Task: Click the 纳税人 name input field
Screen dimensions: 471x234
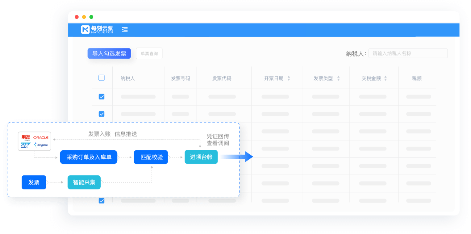Action: pyautogui.click(x=408, y=53)
